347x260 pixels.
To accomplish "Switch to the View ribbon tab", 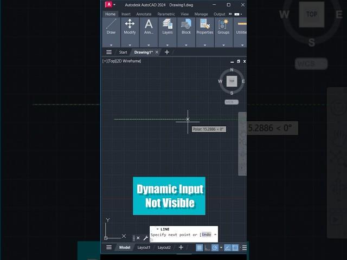I will [184, 14].
